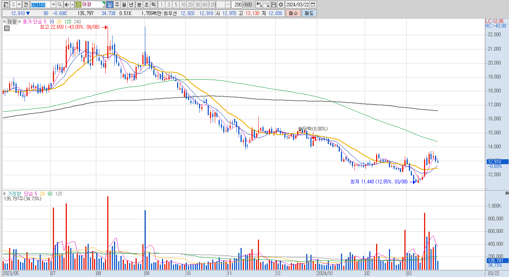Switch to the 주 weekly period
This screenshot has height=277, width=509.
tap(117, 5)
